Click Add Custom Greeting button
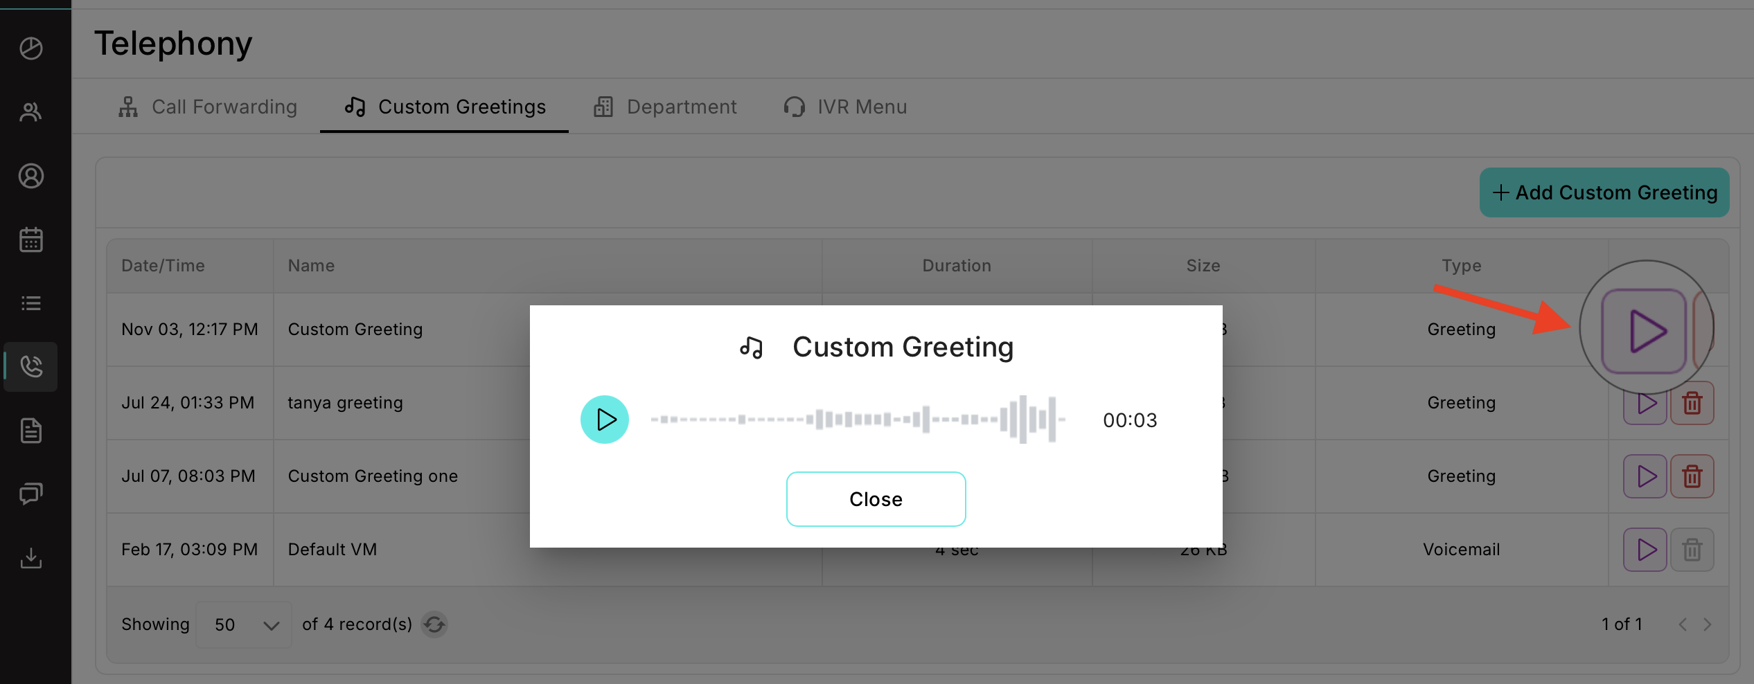Image resolution: width=1754 pixels, height=684 pixels. 1604,192
